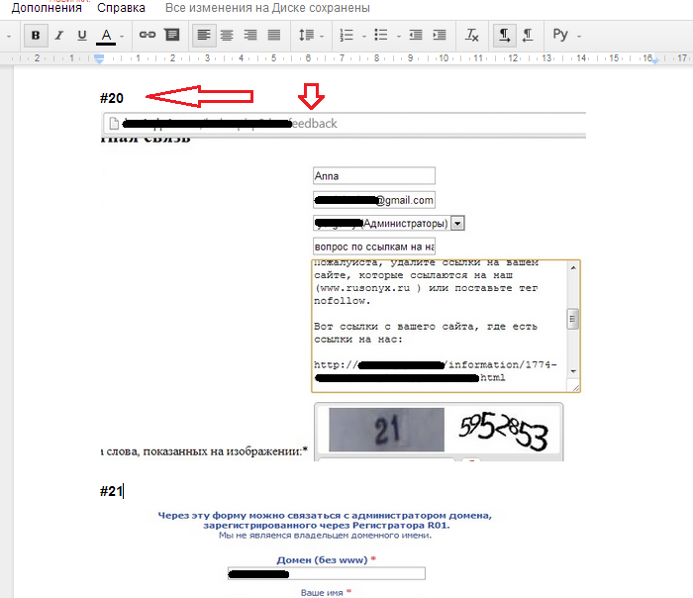Expand the leftmost toolbar dropdown arrow

click(x=9, y=37)
